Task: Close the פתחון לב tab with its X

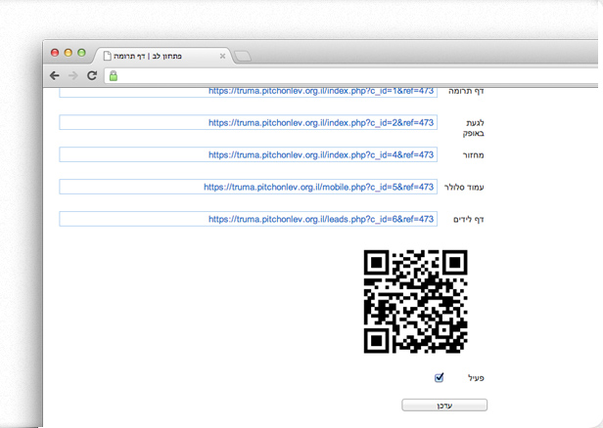Action: point(222,56)
